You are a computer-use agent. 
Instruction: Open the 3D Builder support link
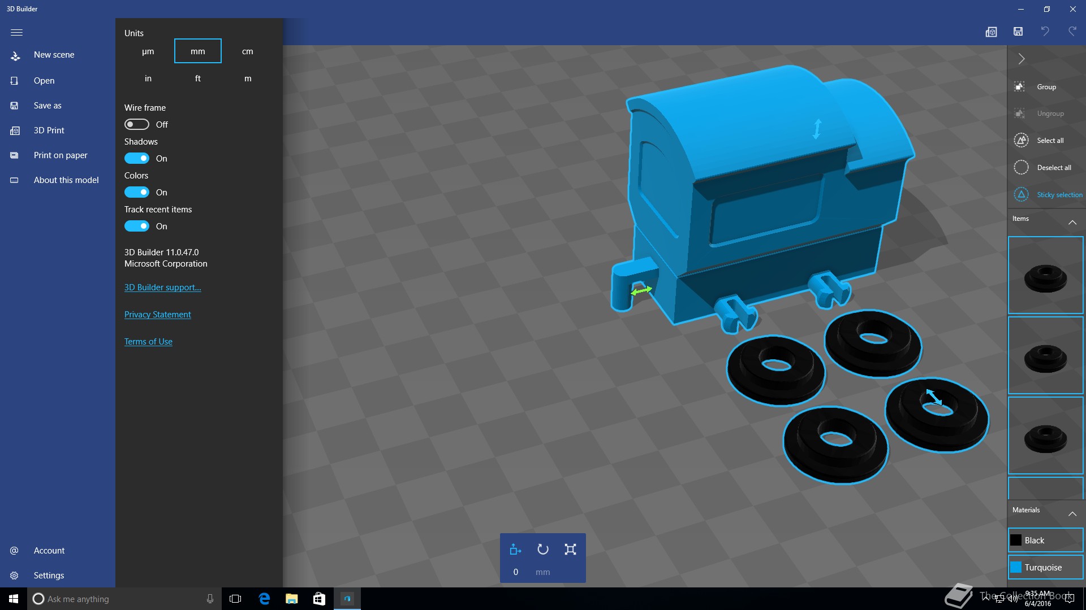tap(163, 287)
